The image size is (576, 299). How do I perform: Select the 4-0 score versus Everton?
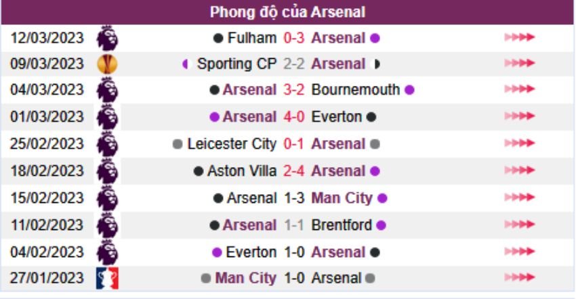point(294,117)
